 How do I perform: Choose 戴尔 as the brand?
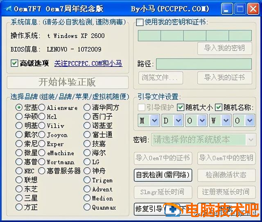pyautogui.click(x=19, y=135)
